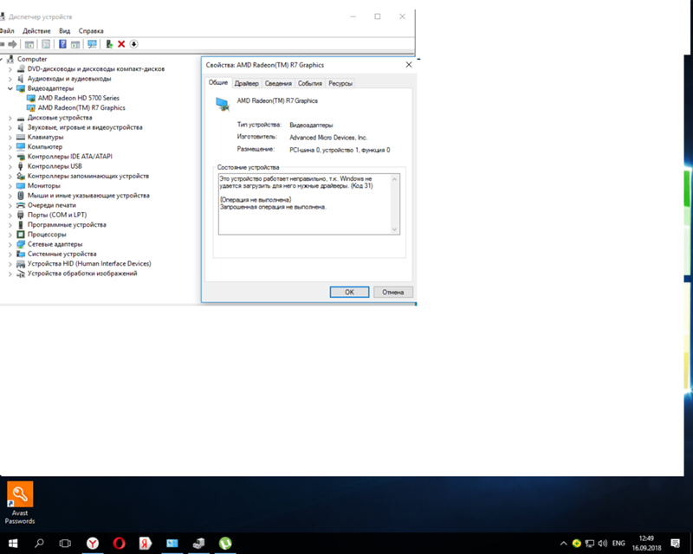Viewport: 693px width, 554px height.
Task: Open the notification action center
Action: (676, 544)
